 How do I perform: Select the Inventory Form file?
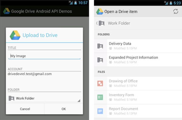(138, 97)
